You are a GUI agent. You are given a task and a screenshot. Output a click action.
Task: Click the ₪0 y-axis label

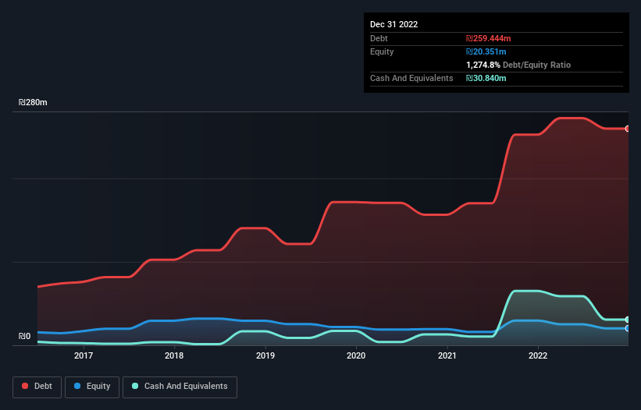(24, 336)
